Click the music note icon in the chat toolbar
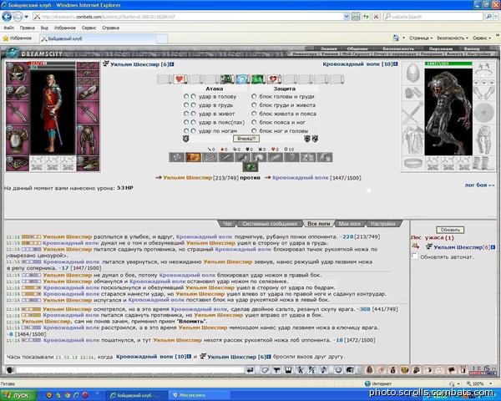 click(323, 370)
